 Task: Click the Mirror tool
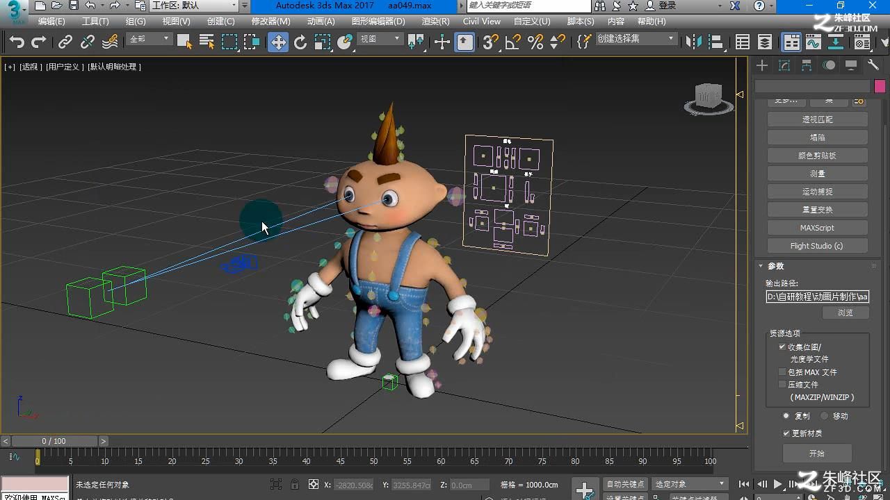click(x=694, y=42)
